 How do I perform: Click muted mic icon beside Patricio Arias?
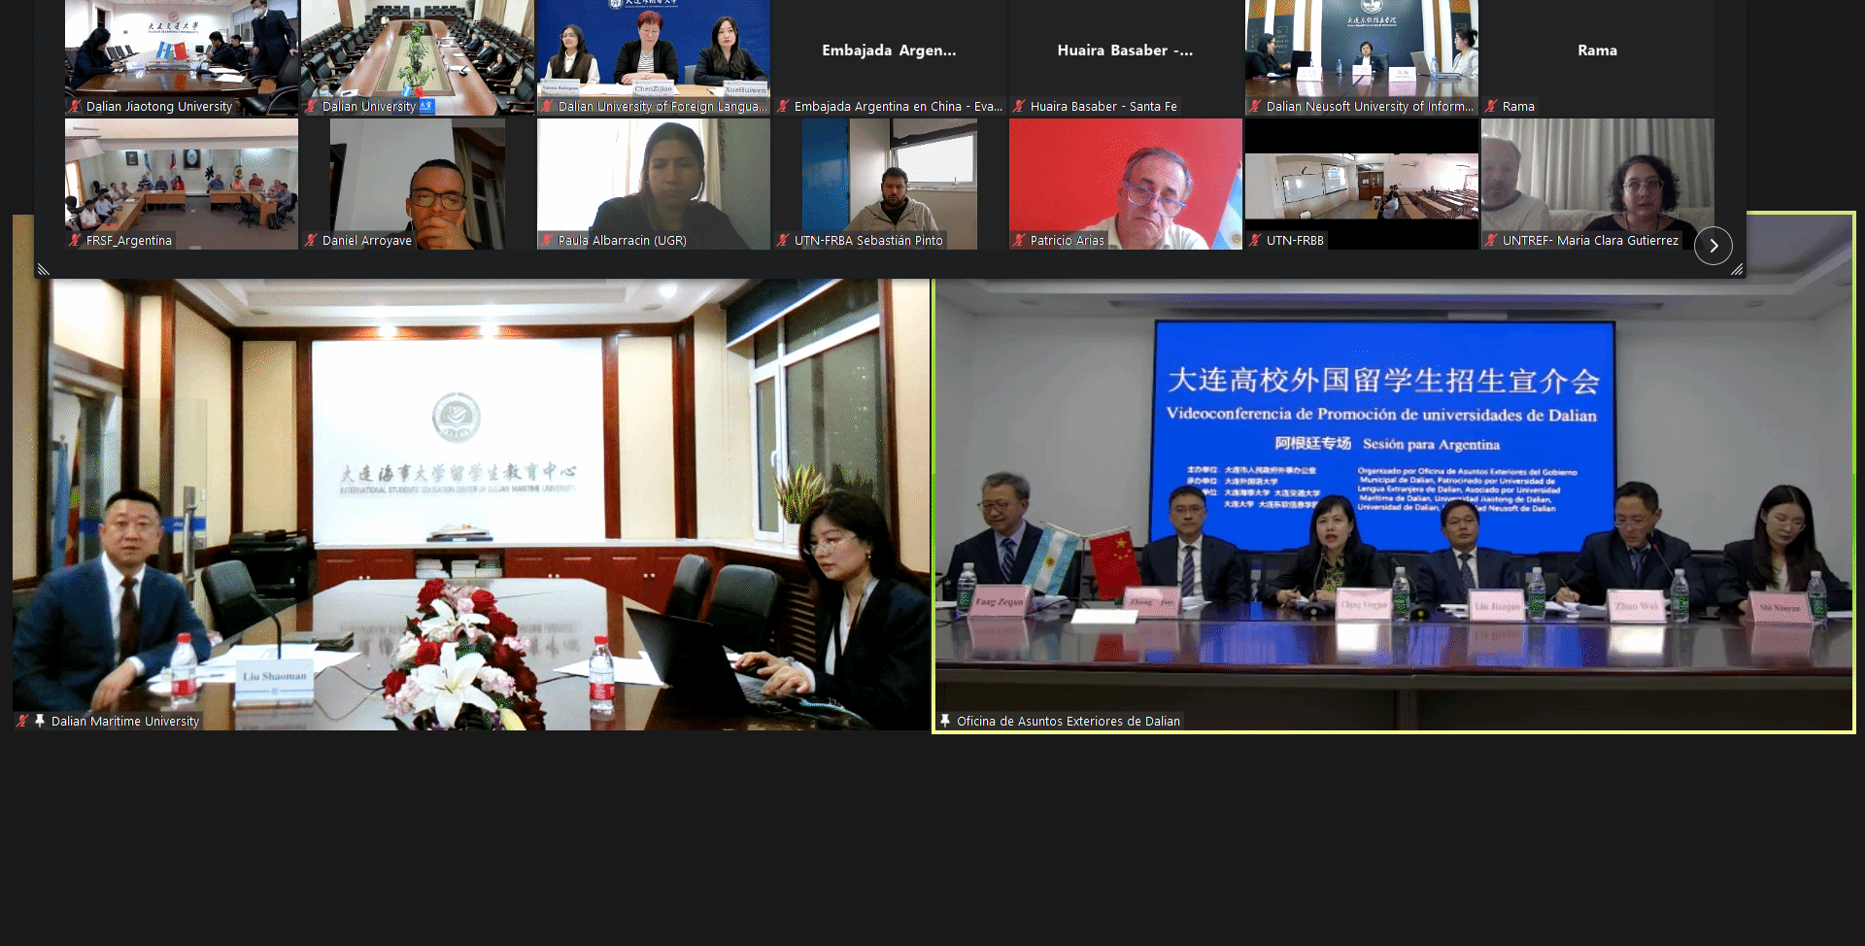(1019, 241)
